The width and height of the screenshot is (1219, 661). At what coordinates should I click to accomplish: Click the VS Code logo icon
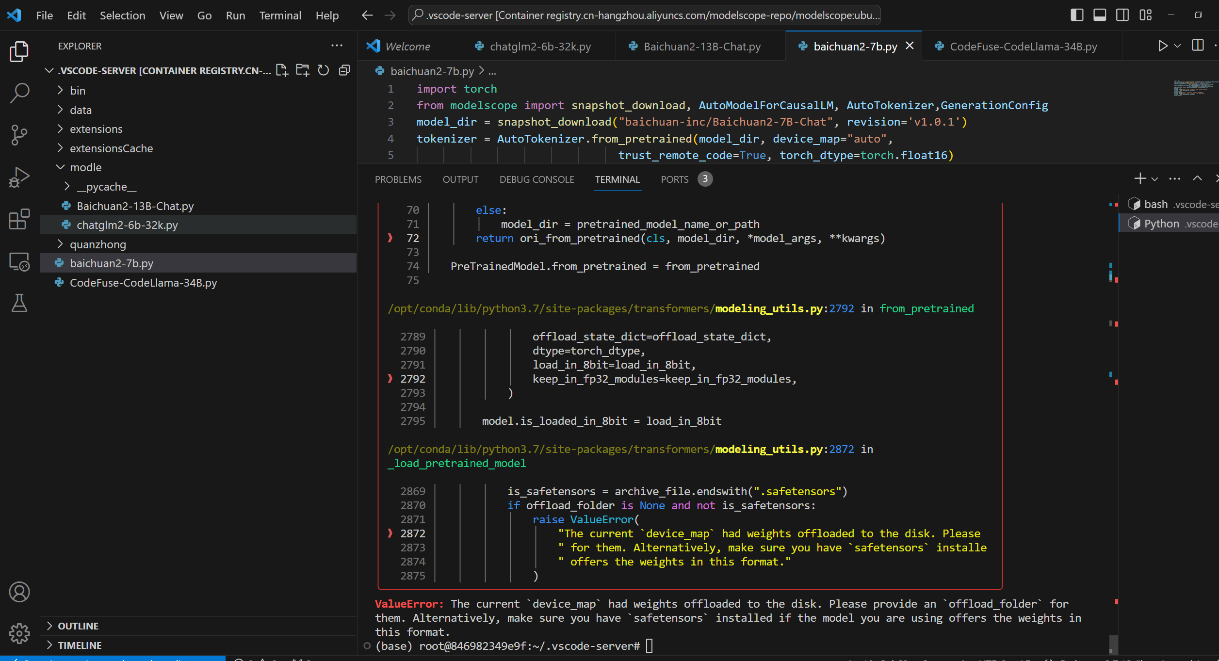point(14,15)
